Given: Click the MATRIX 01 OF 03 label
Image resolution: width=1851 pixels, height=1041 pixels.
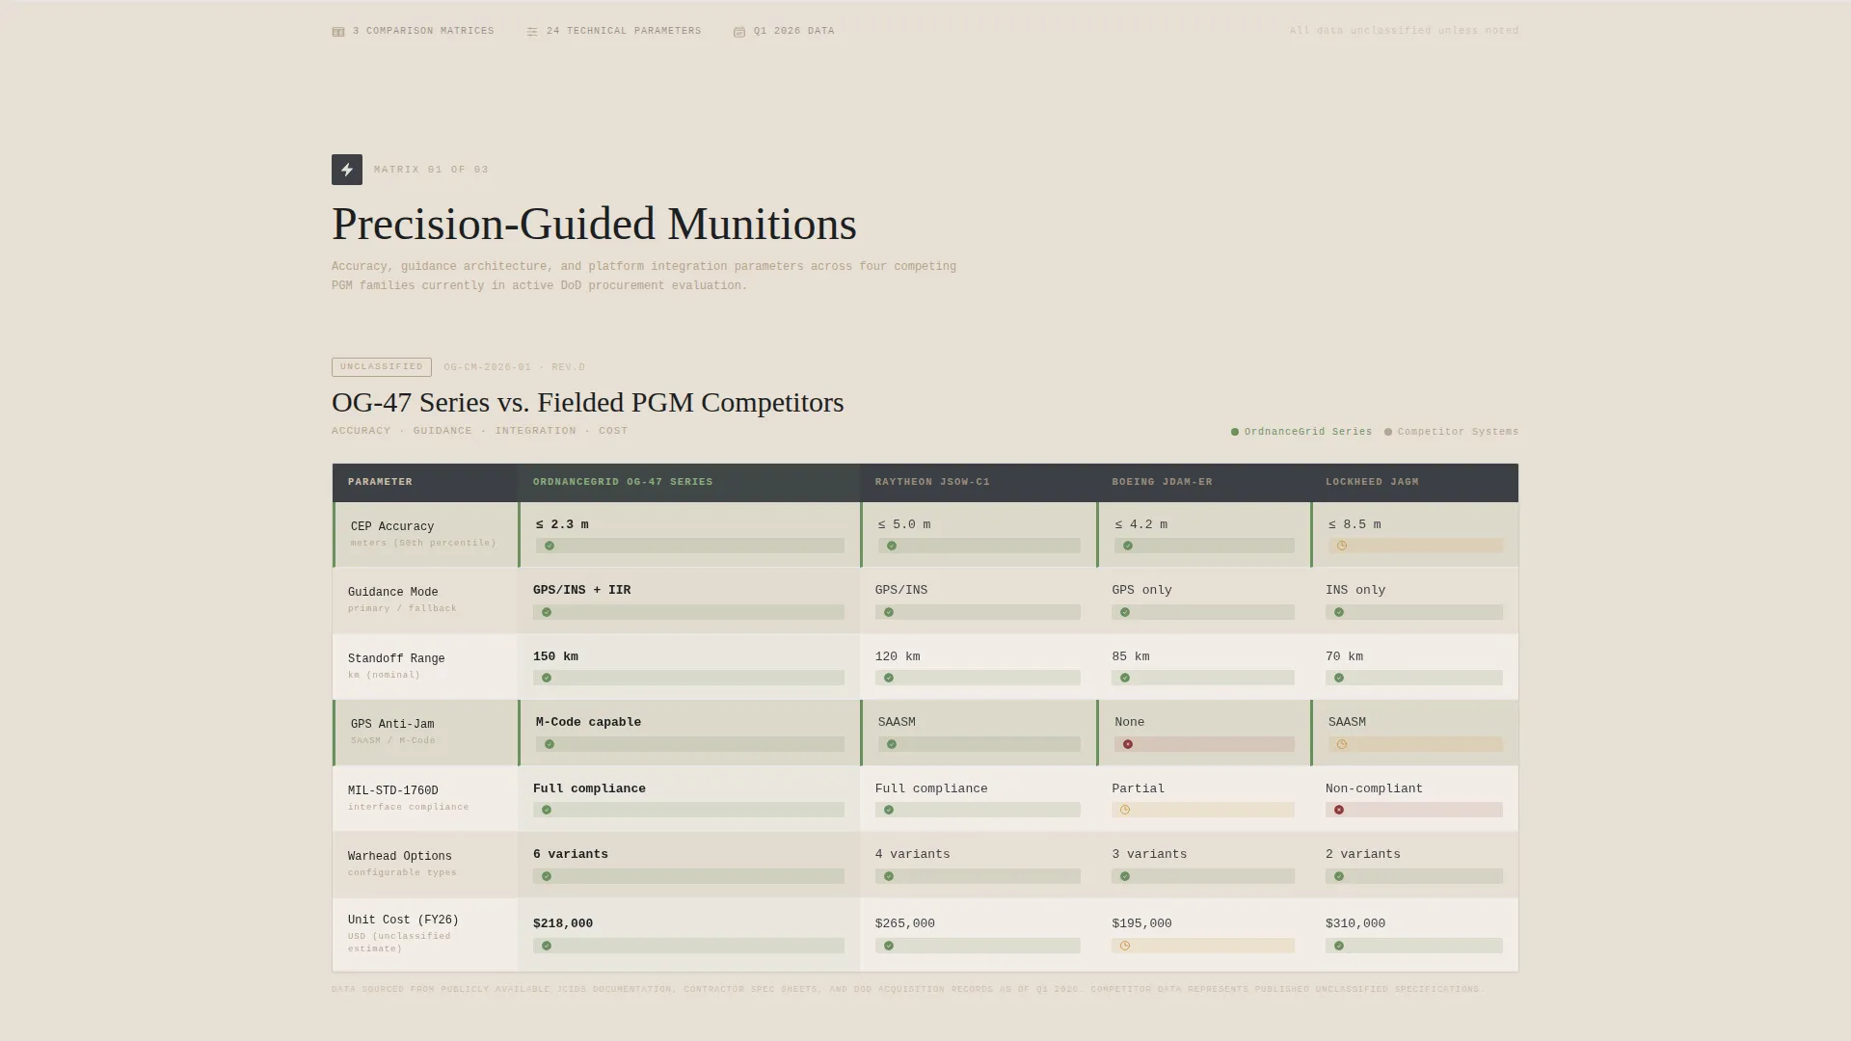Looking at the screenshot, I should click(431, 170).
